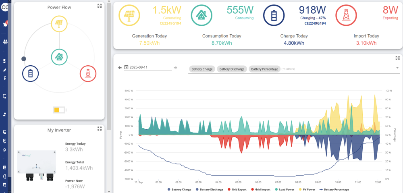403x193 pixels.
Task: Toggle Battery Charge series in chart legend
Action: (x=179, y=189)
